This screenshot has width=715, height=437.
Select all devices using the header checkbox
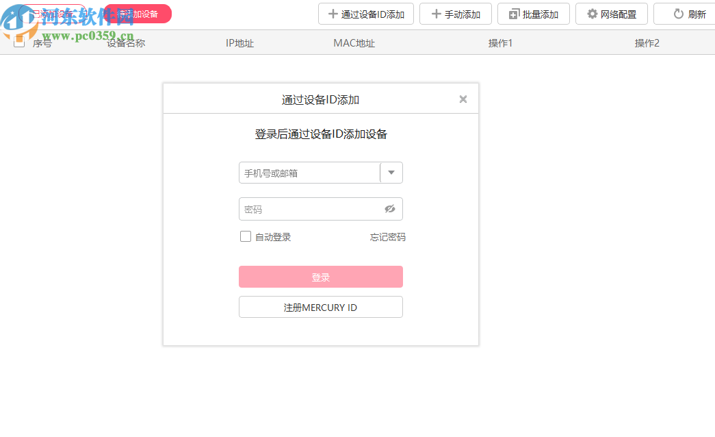18,42
